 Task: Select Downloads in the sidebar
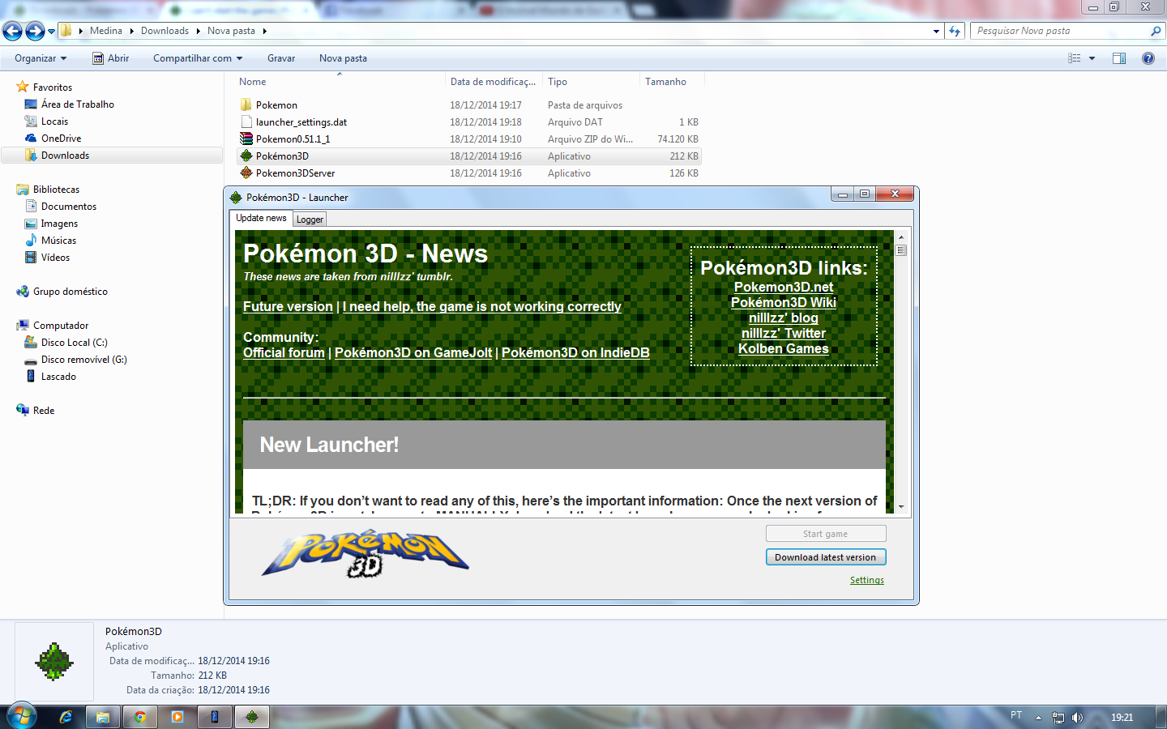pyautogui.click(x=65, y=156)
